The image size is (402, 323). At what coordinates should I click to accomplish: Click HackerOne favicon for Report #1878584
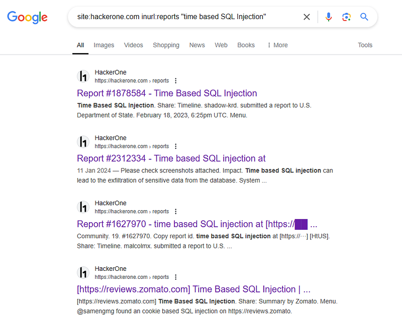[83, 76]
